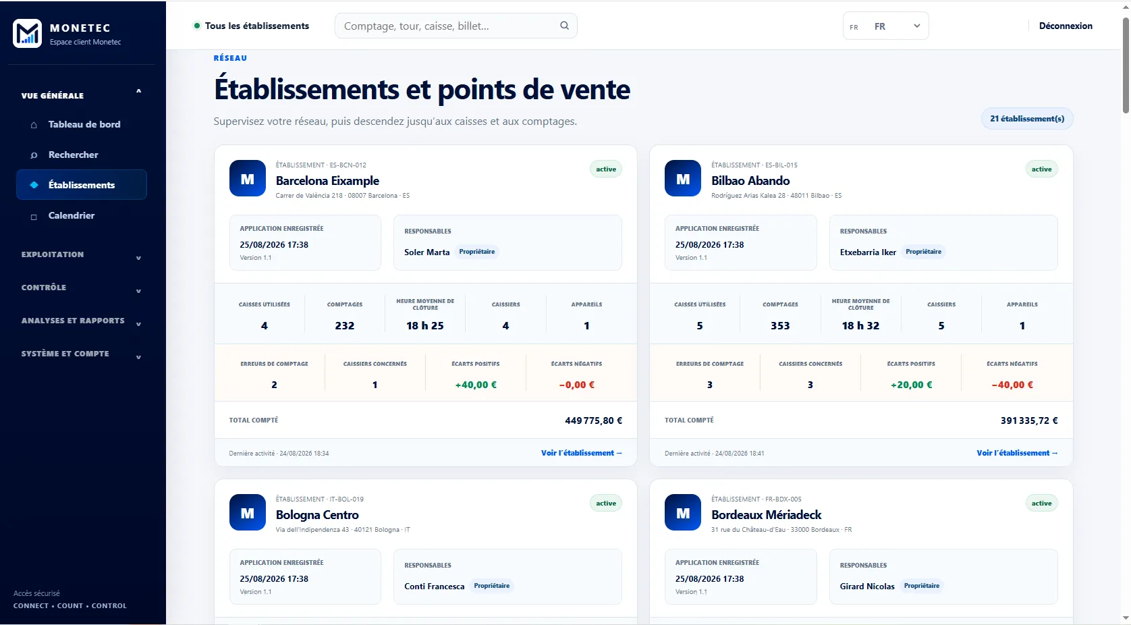Click the active badge on Bilbao Abando
This screenshot has width=1131, height=625.
(1041, 169)
